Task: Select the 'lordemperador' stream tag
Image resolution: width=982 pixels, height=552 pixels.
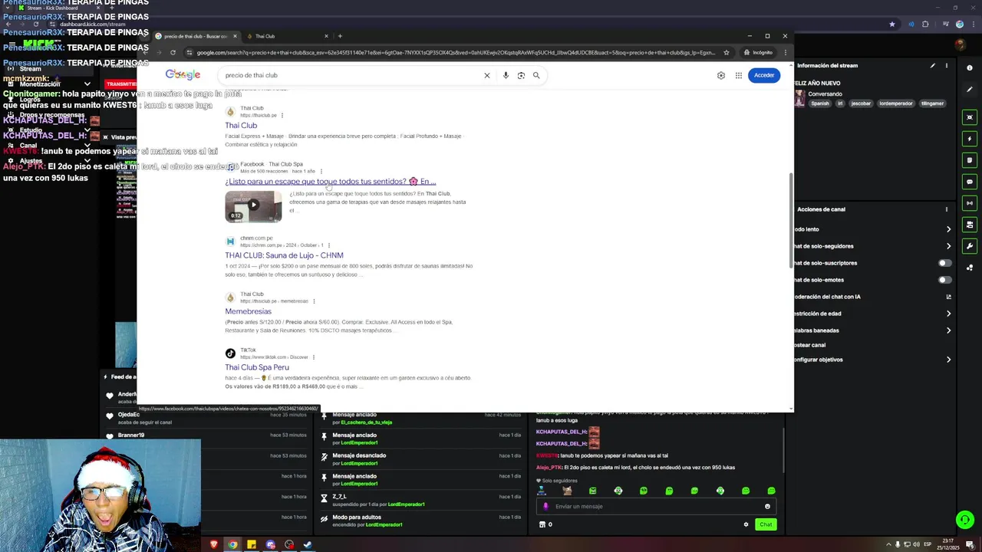Action: (895, 103)
